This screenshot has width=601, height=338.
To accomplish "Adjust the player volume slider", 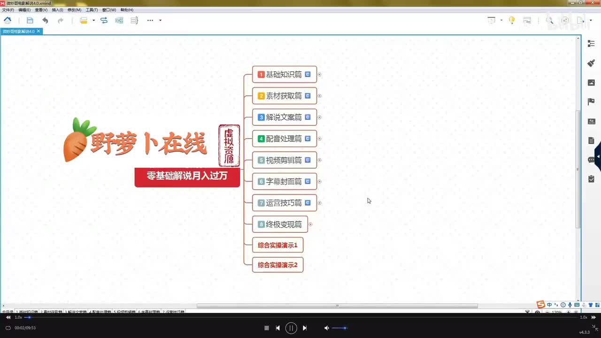I will (x=339, y=328).
